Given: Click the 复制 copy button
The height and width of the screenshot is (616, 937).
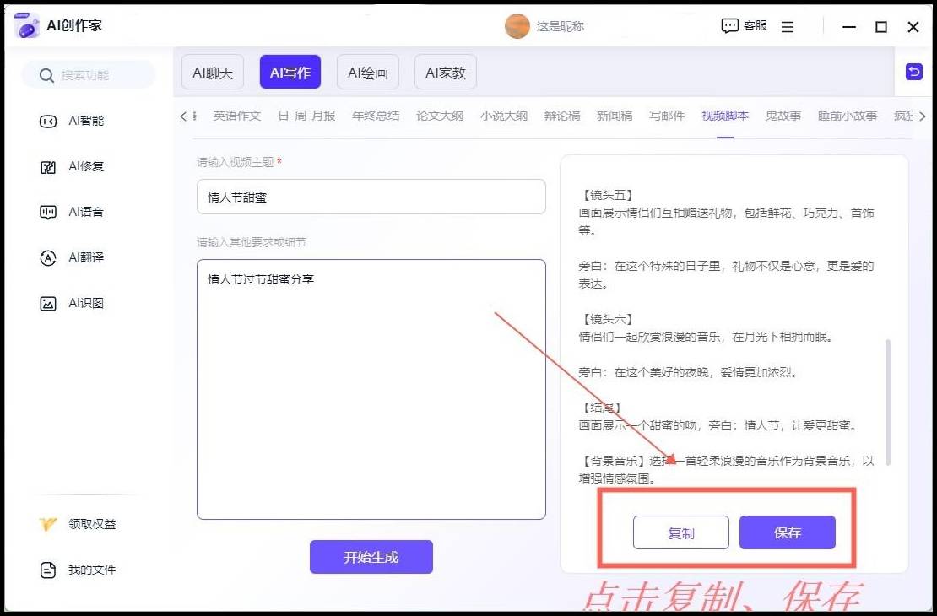Looking at the screenshot, I should coord(681,533).
